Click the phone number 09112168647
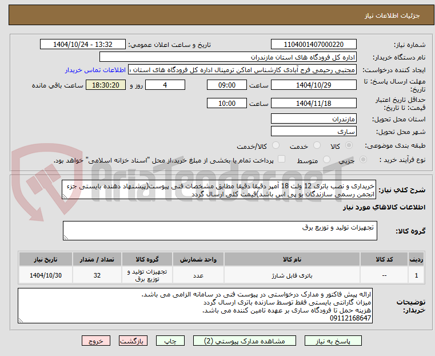Viewport: 435px width, 356px height. [x=350, y=318]
